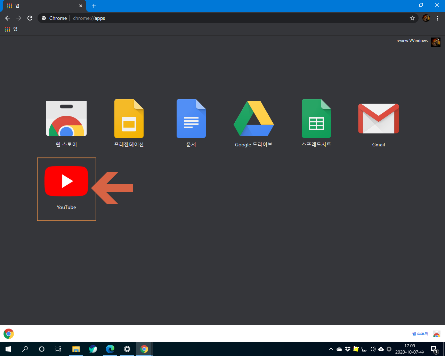The image size is (445, 356).
Task: Open Cortana from the taskbar
Action: tap(42, 349)
